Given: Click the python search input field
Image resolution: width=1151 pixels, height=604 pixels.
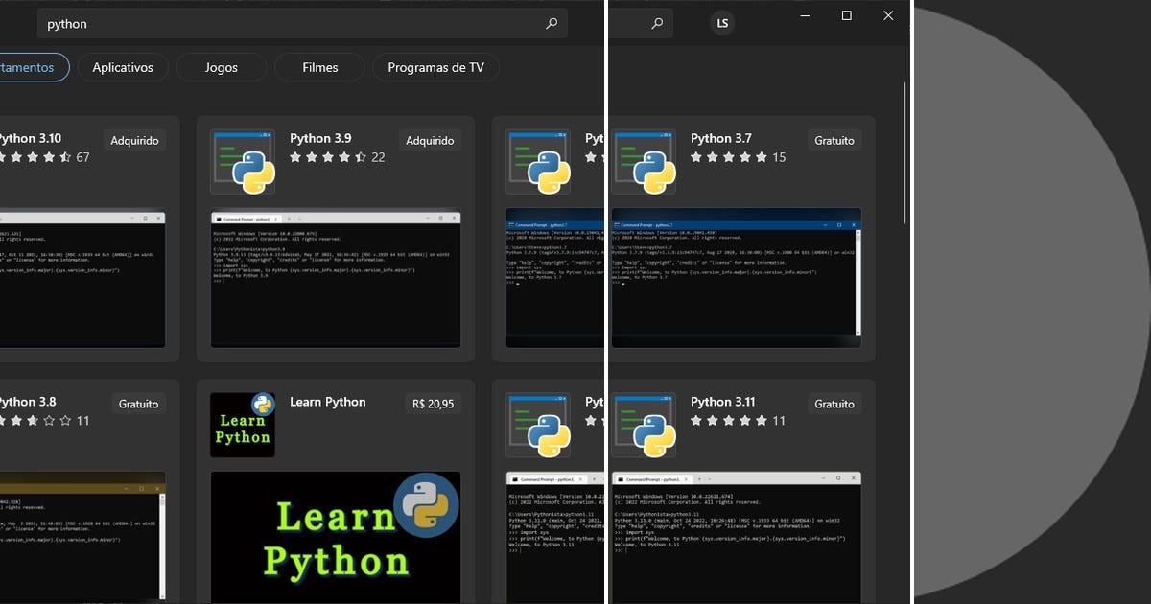Looking at the screenshot, I should [288, 23].
